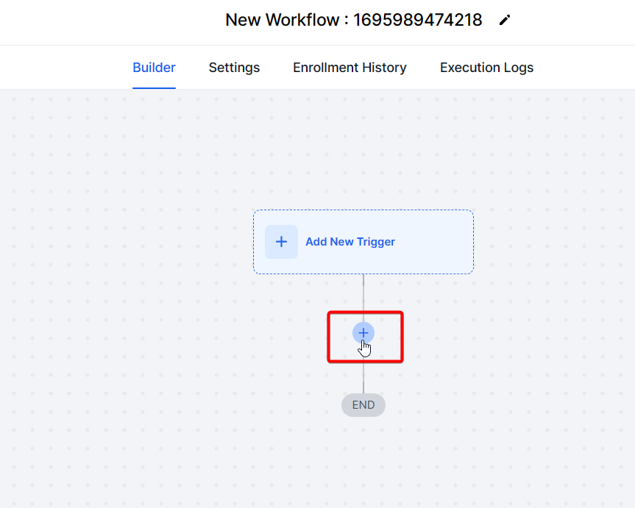The image size is (635, 508).
Task: Click the workflow title New Workflow : 1695989474218
Action: pos(353,20)
